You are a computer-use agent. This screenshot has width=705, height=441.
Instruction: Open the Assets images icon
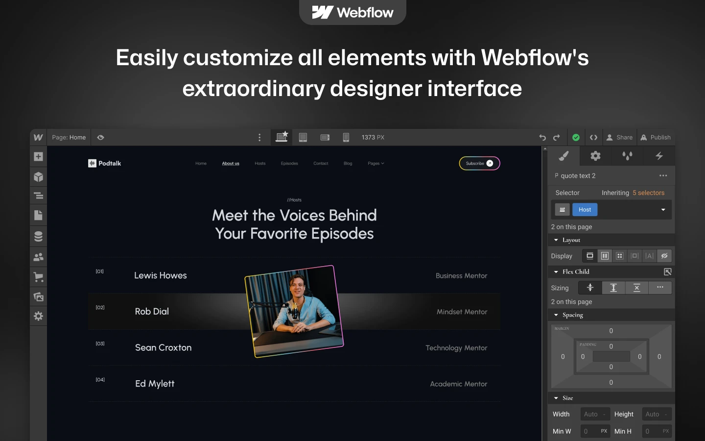pos(38,296)
